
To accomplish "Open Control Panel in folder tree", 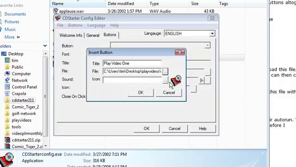I will (x=25, y=87).
